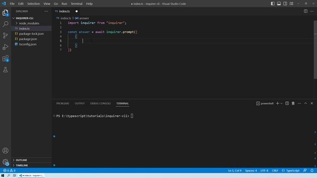The height and width of the screenshot is (178, 317).
Task: Open the Selection menu
Action: 34,3
